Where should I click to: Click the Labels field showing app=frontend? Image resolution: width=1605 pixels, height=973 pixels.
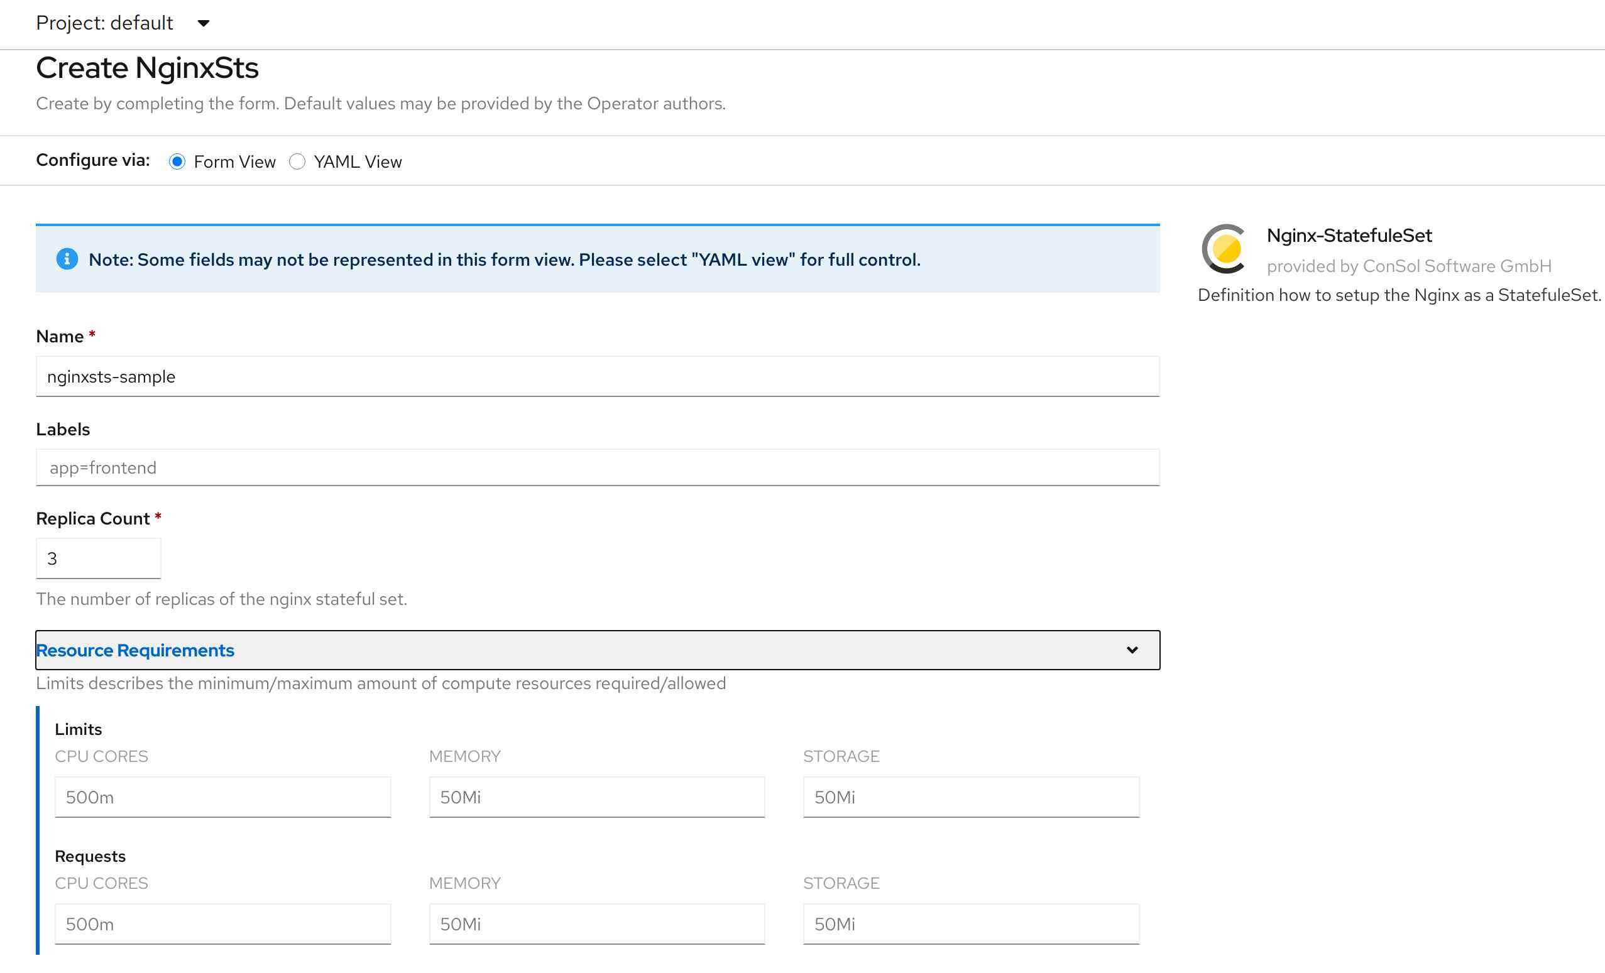coord(596,467)
